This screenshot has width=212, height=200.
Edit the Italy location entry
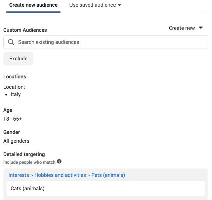(x=16, y=94)
